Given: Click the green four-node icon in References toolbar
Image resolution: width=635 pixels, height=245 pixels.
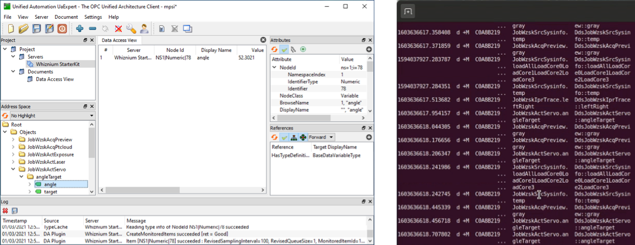Looking at the screenshot, I should tap(303, 137).
